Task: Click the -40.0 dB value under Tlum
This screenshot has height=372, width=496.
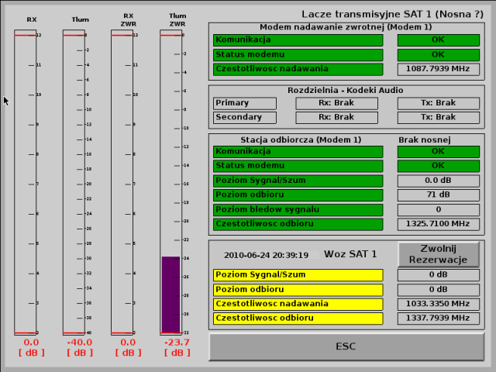Action: click(x=80, y=343)
